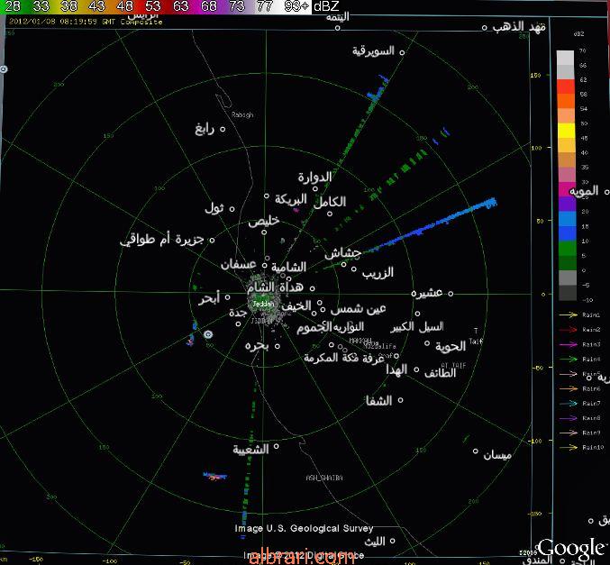Click the Rain9 arrow legend icon
This screenshot has height=565, width=610.
pyautogui.click(x=568, y=433)
